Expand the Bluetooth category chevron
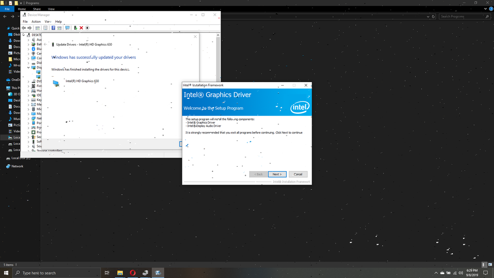The height and width of the screenshot is (278, 494). pyautogui.click(x=28, y=49)
